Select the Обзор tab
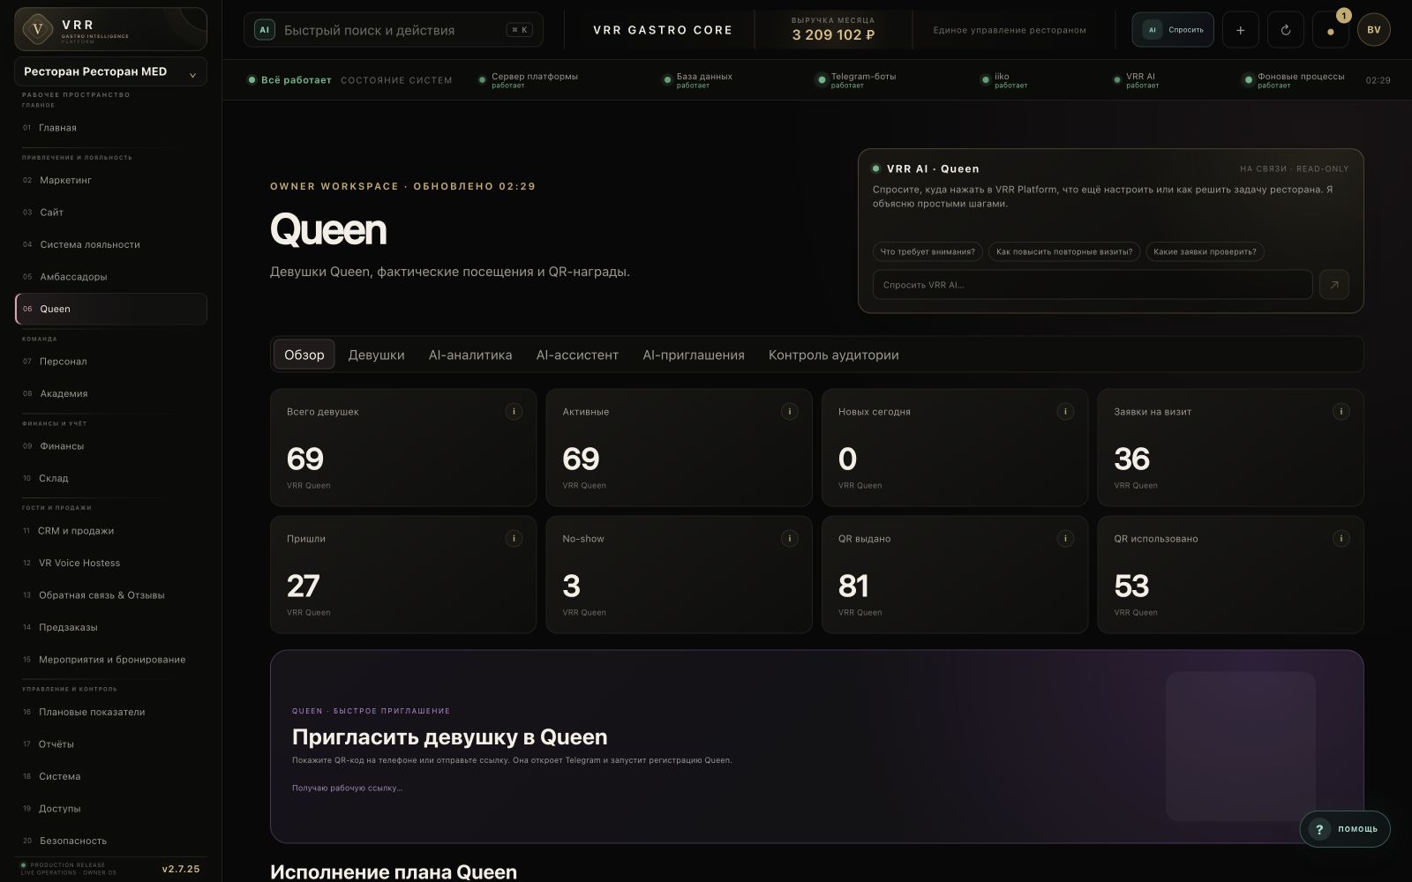The image size is (1412, 882). [304, 355]
